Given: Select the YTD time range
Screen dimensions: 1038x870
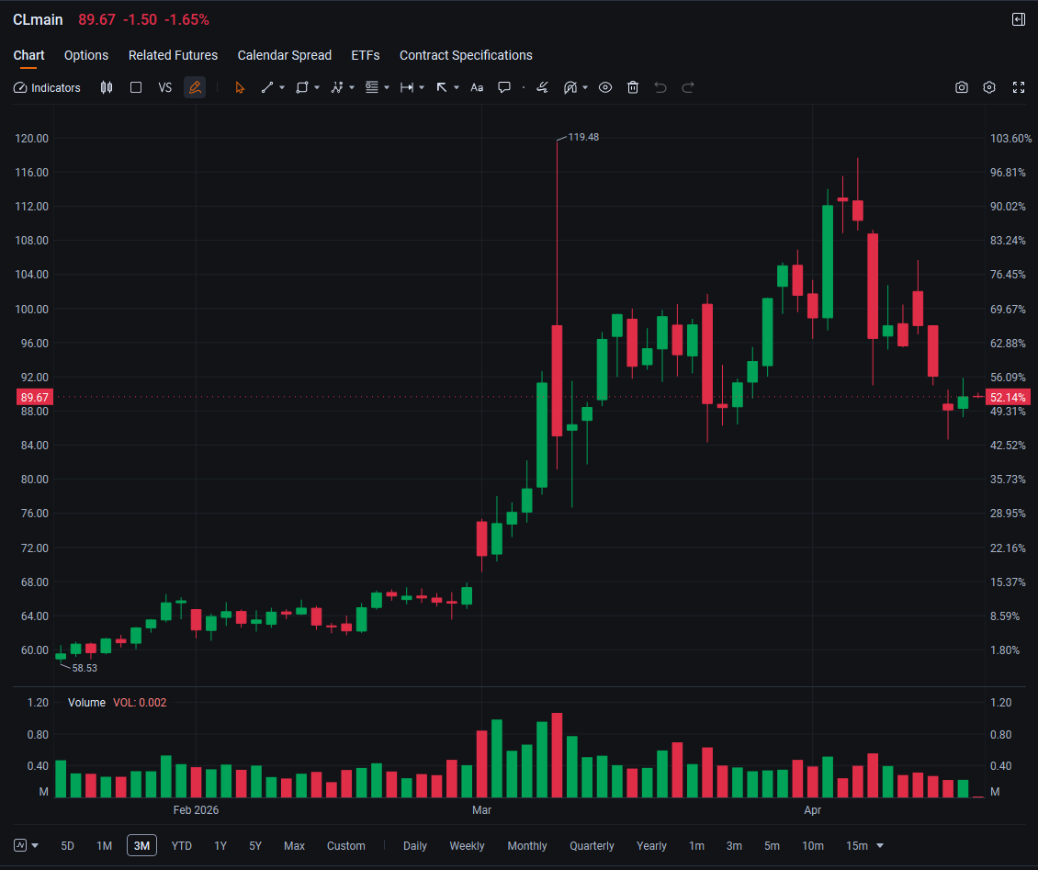Looking at the screenshot, I should 181,845.
